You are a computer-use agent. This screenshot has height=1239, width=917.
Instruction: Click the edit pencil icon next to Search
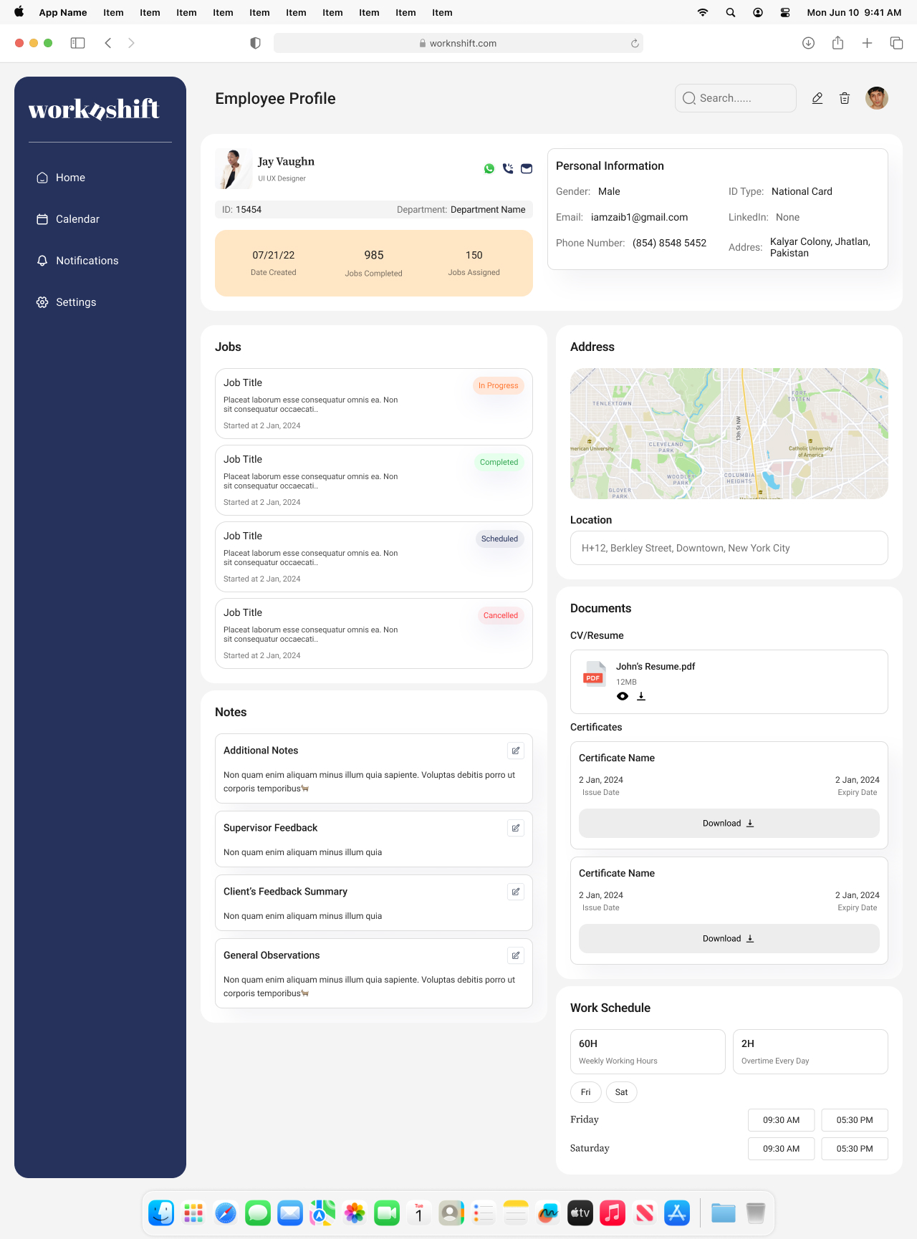pos(817,98)
